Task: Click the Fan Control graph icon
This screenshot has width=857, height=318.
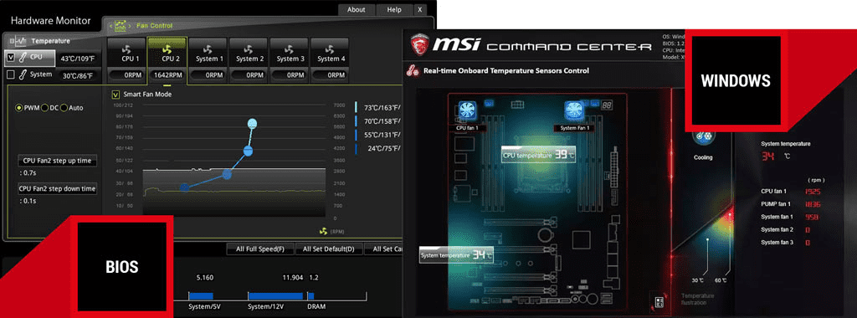Action: [x=121, y=25]
